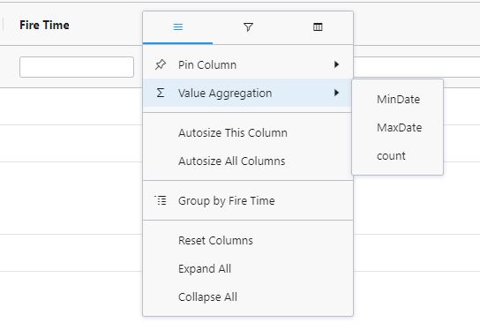Click the group rows icon beside Group by
Viewport: 480px width, 330px height.
pos(161,200)
